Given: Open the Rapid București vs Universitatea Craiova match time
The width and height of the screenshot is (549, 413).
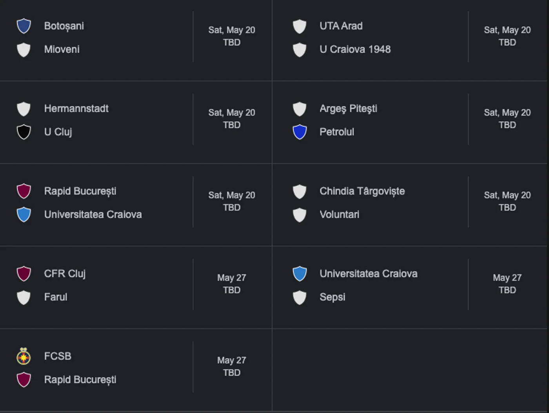Looking at the screenshot, I should tap(232, 207).
